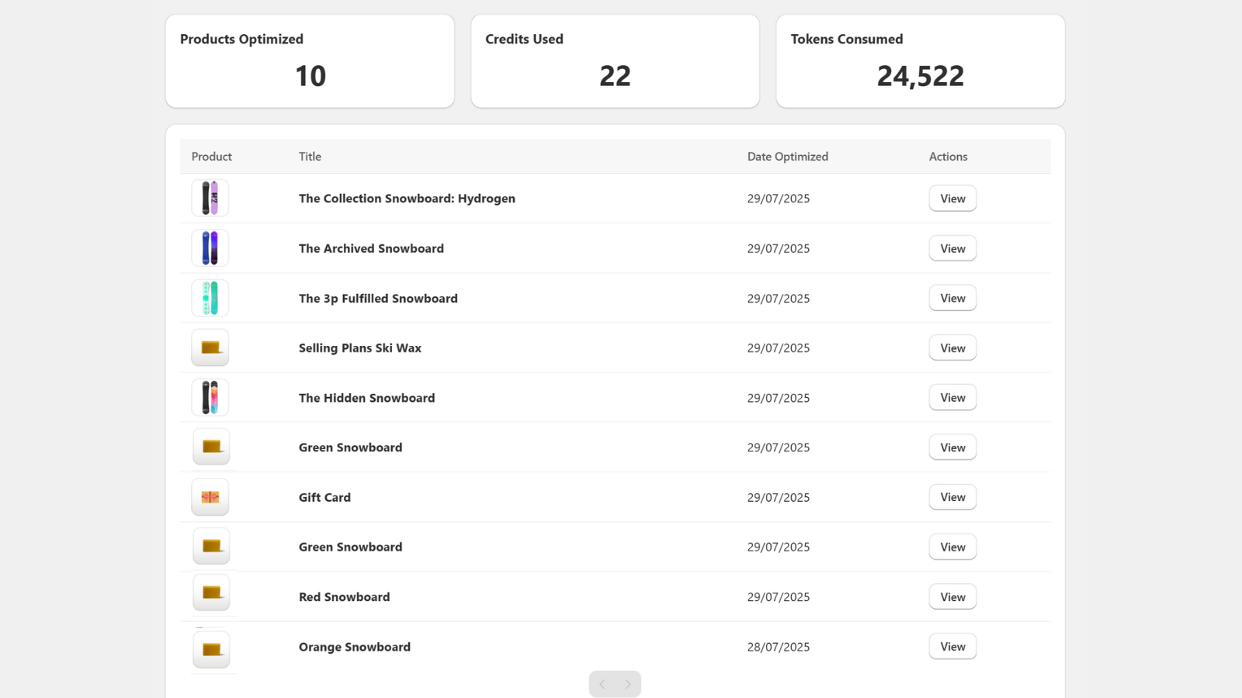1242x698 pixels.
Task: View The Collection Snowboard: Hydrogen details
Action: tap(952, 199)
